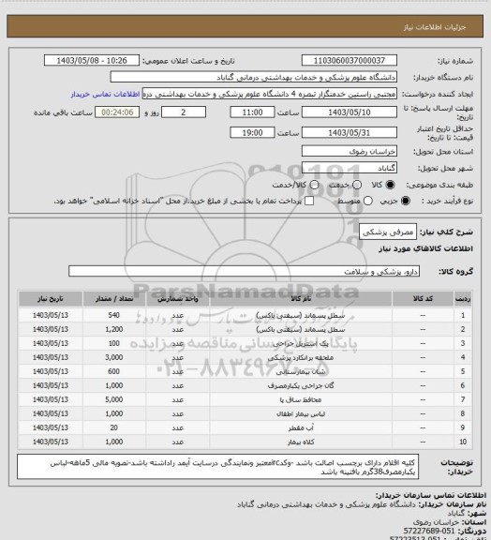Click the ردیف column header
The height and width of the screenshot is (540, 491).
click(463, 299)
